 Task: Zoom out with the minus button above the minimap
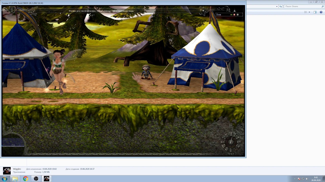coord(10,124)
